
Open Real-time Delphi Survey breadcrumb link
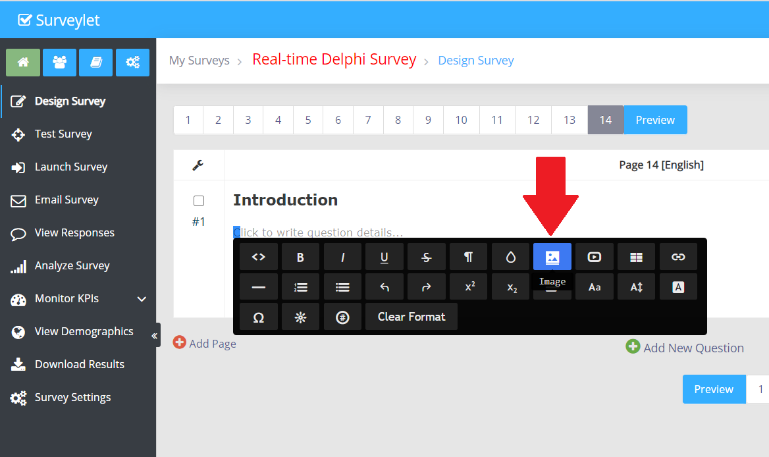334,59
